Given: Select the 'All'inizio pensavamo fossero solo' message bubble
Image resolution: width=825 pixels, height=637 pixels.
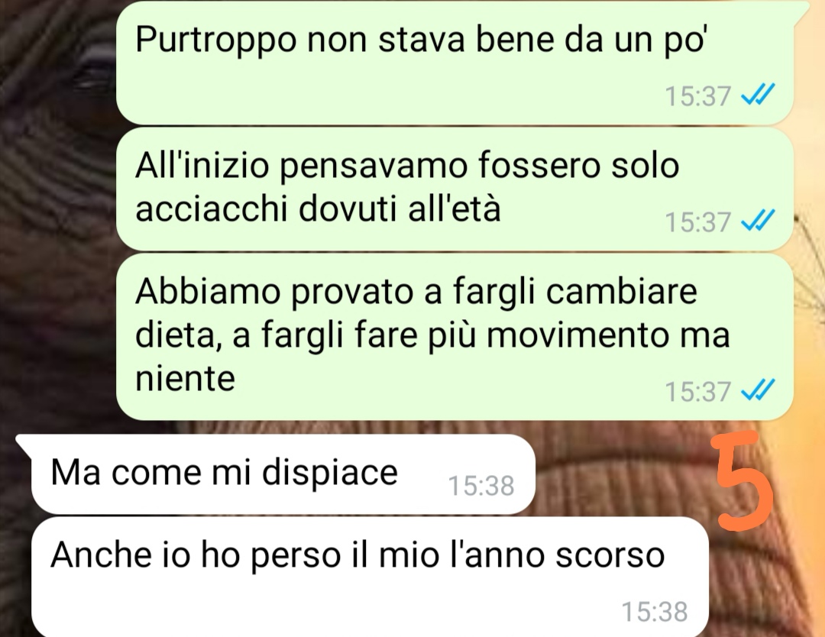Looking at the screenshot, I should (455, 189).
